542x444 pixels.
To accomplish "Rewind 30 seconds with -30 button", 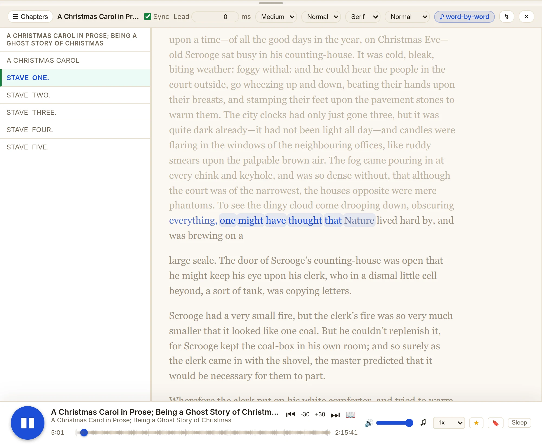I will (x=305, y=414).
